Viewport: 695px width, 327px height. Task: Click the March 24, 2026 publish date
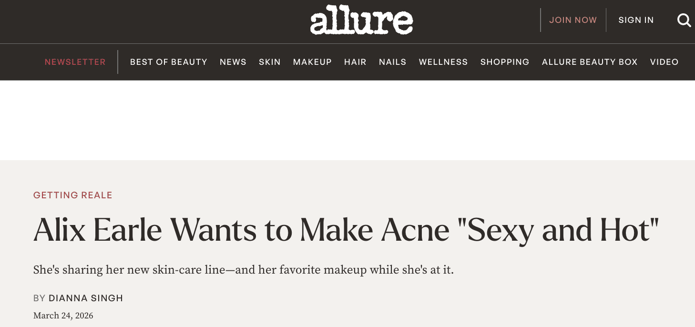click(63, 316)
